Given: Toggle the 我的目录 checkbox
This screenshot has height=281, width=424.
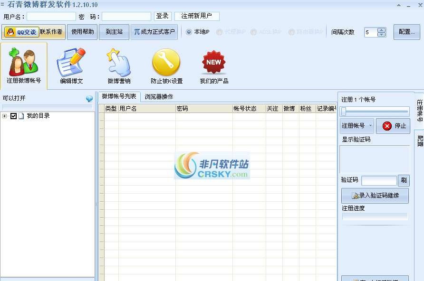Looking at the screenshot, I should (12, 115).
